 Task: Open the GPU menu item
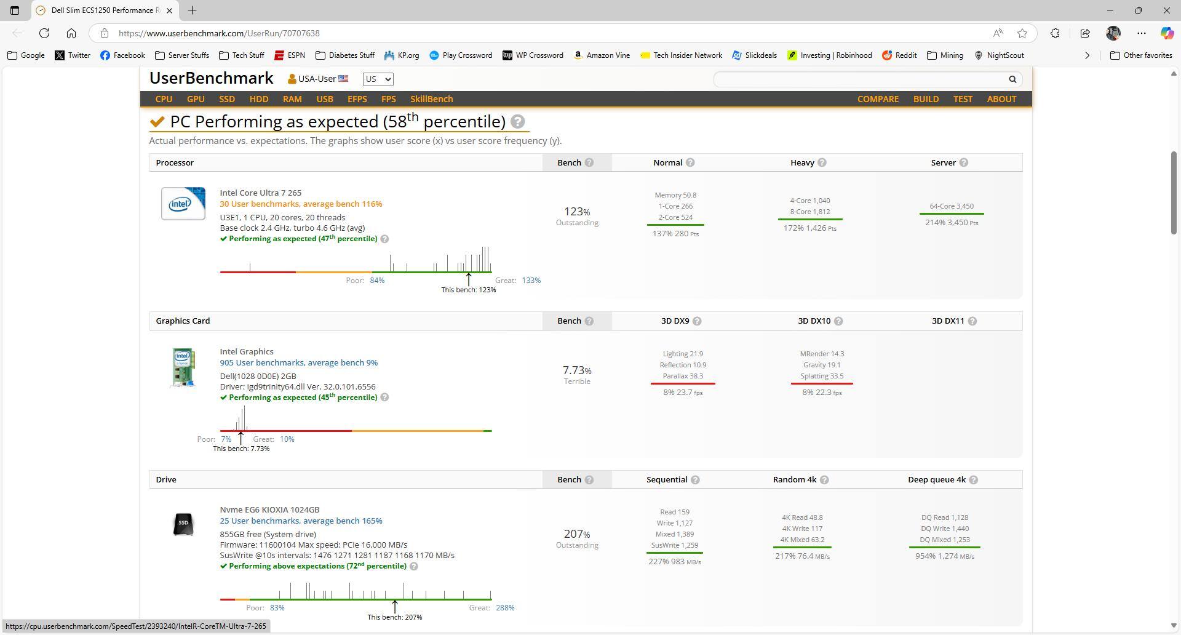(196, 99)
